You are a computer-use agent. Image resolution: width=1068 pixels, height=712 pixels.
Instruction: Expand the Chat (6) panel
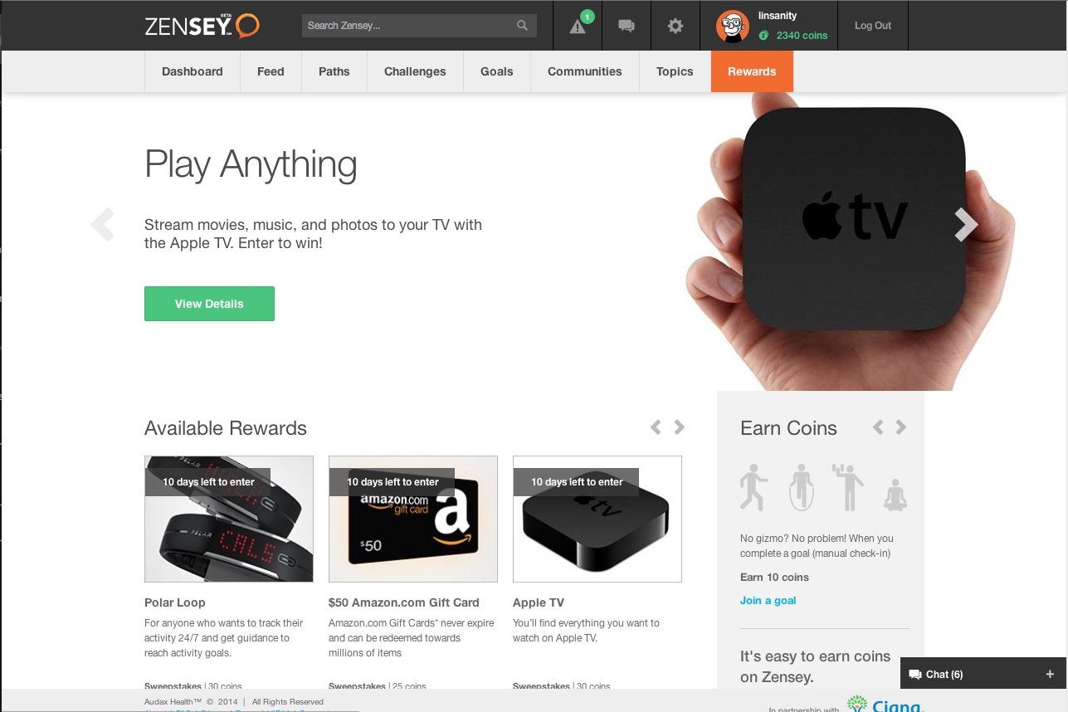pyautogui.click(x=983, y=674)
